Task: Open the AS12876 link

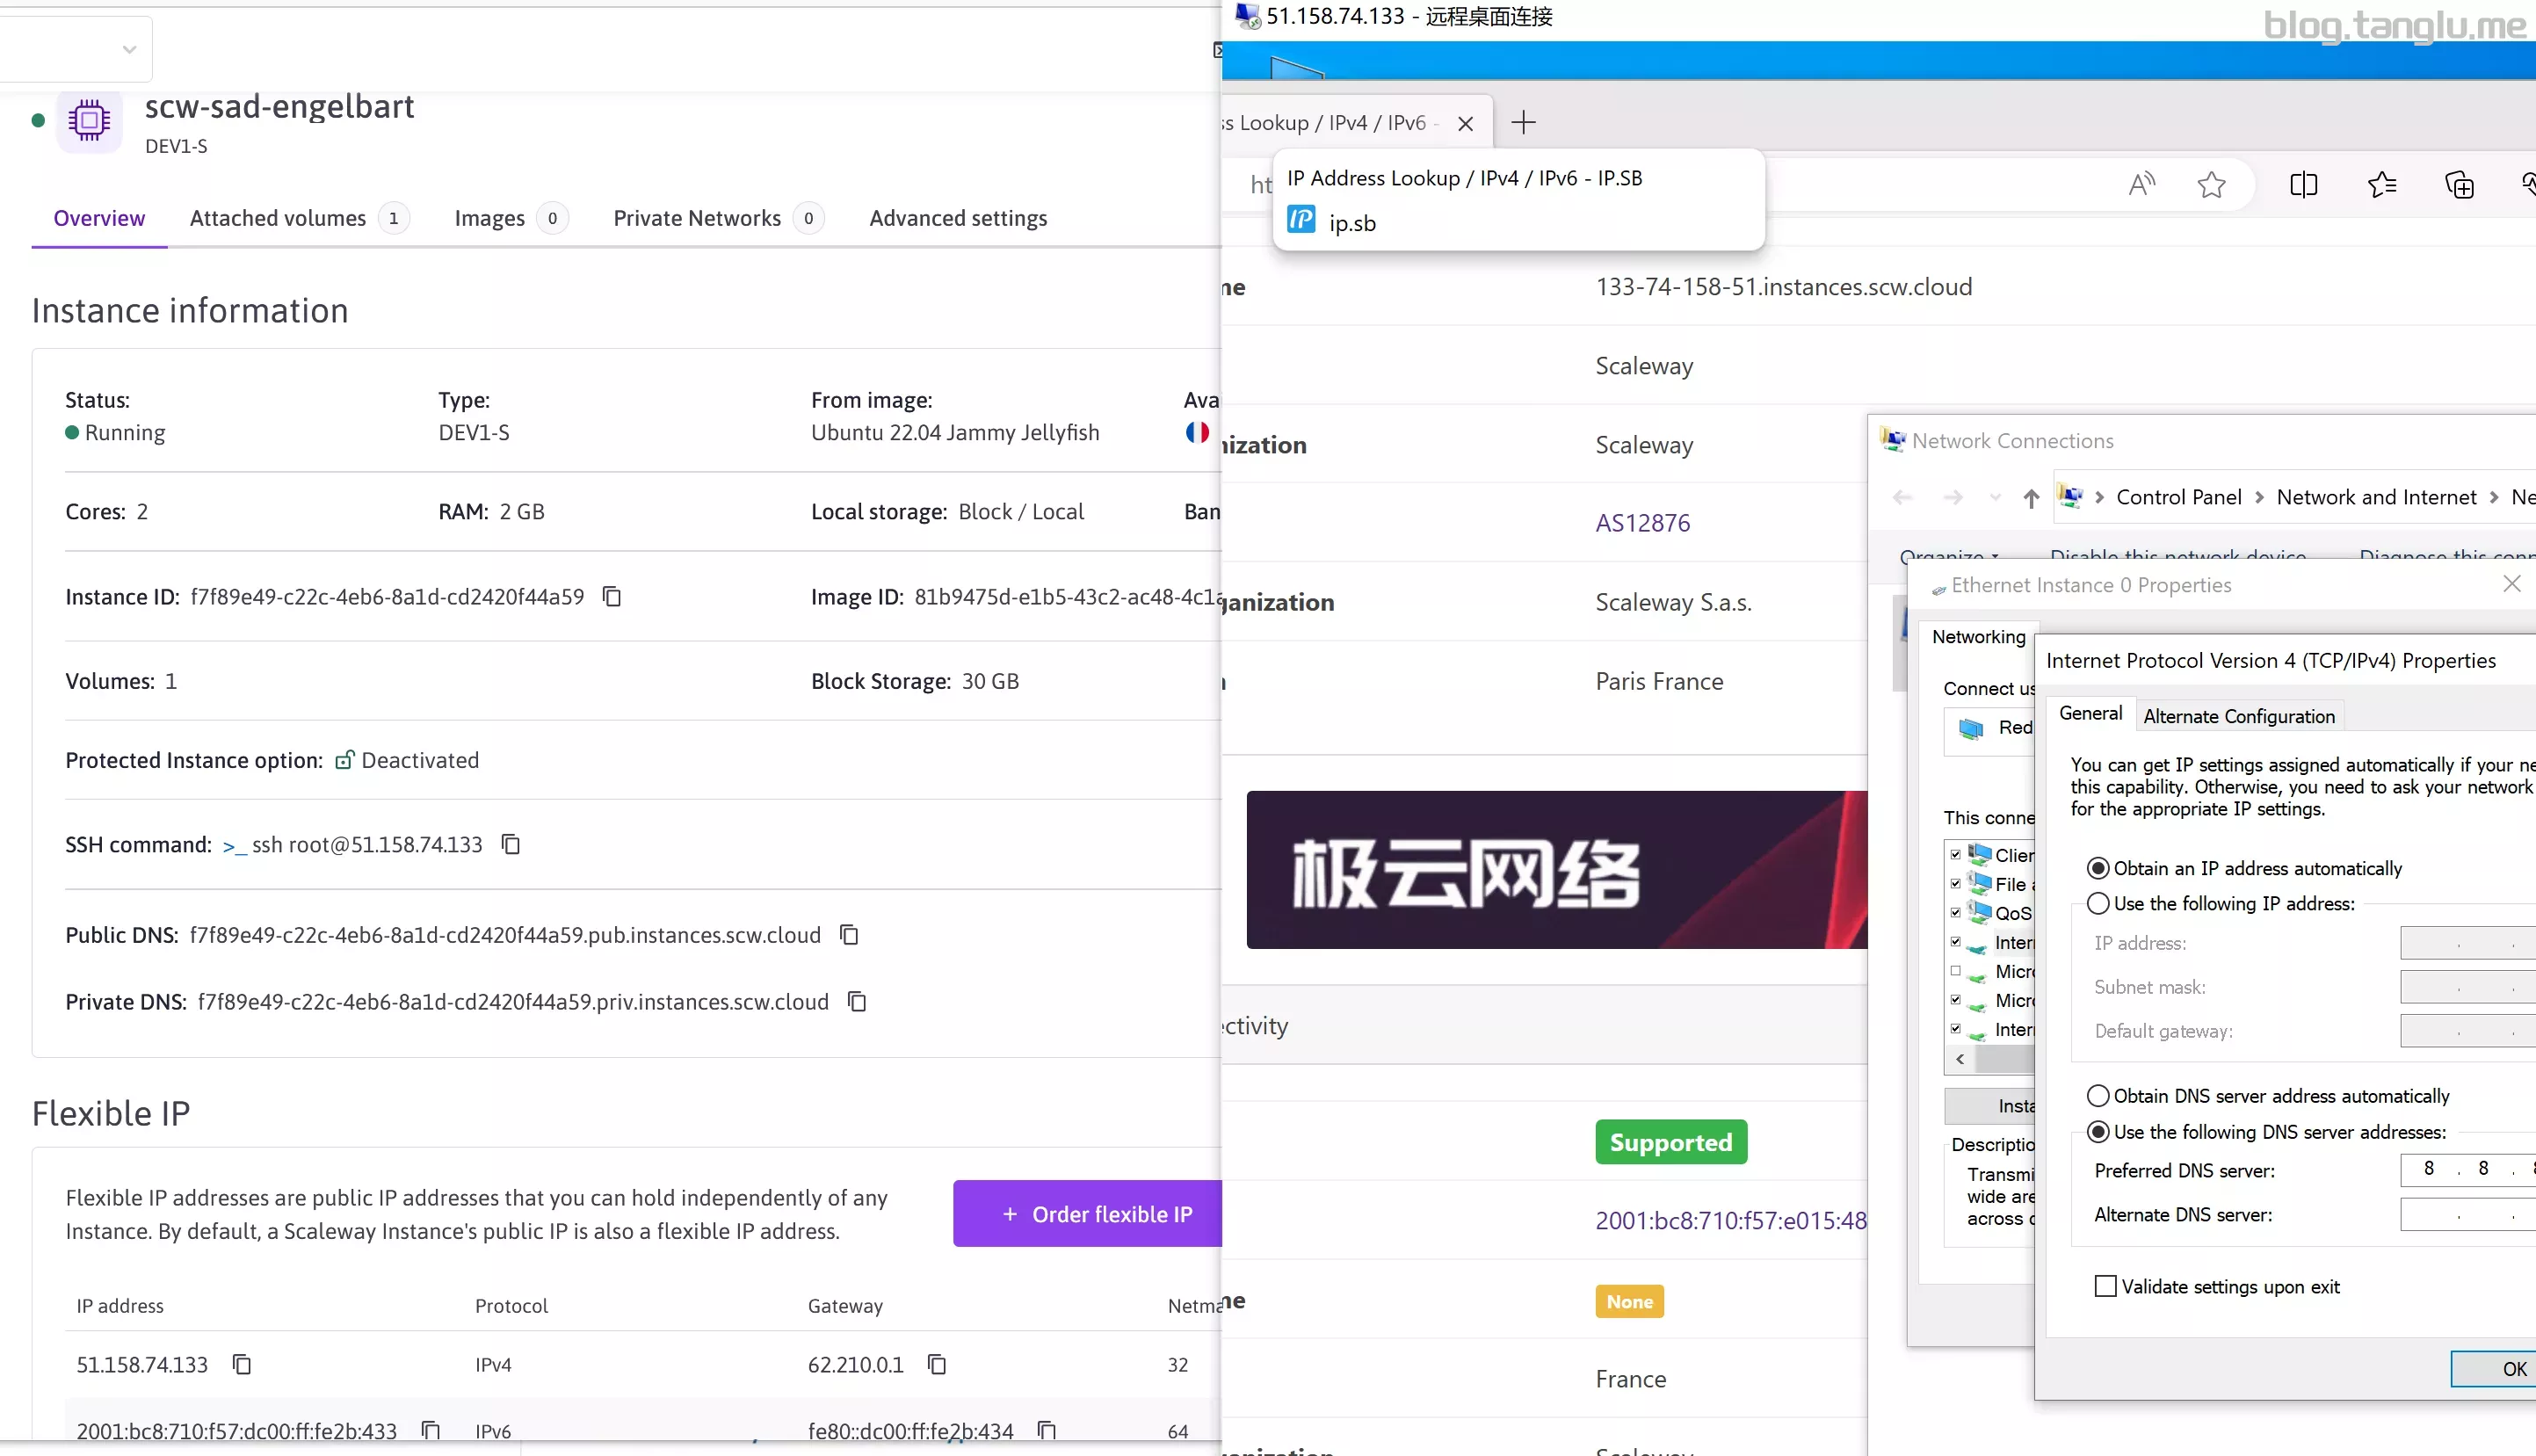Action: (x=1642, y=523)
